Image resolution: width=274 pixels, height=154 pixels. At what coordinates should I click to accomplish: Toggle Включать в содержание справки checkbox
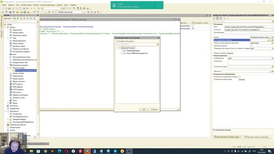(240, 77)
